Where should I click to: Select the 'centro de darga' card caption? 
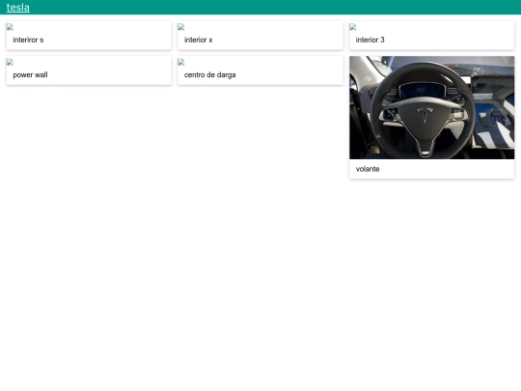[210, 74]
